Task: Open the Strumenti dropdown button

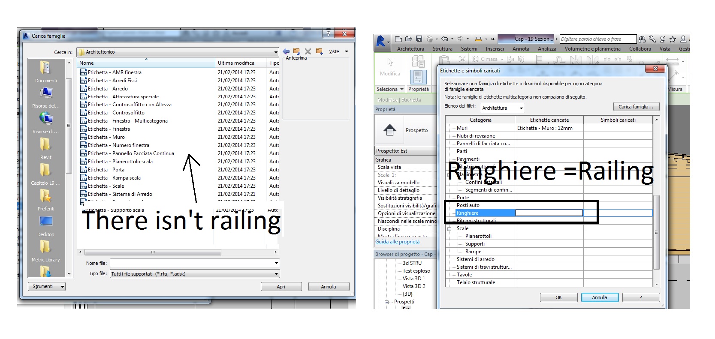Action: coord(47,286)
